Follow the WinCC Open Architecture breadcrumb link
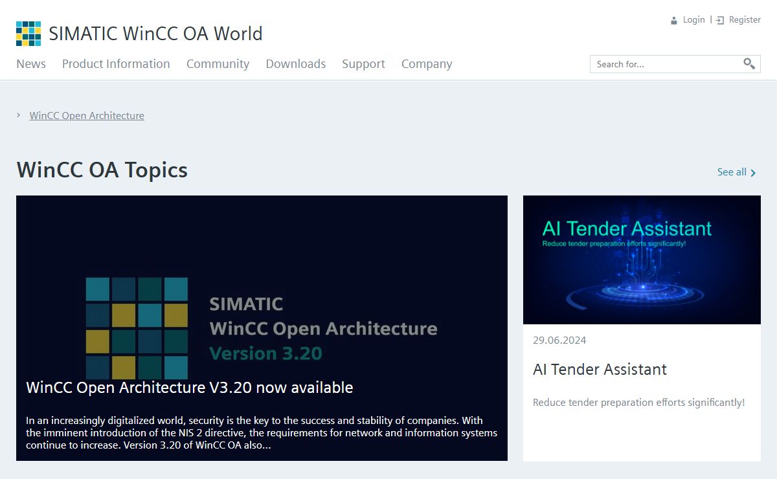The width and height of the screenshot is (777, 479). tap(87, 115)
